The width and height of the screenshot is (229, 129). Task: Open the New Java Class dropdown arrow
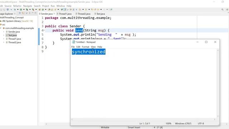point(46,10)
